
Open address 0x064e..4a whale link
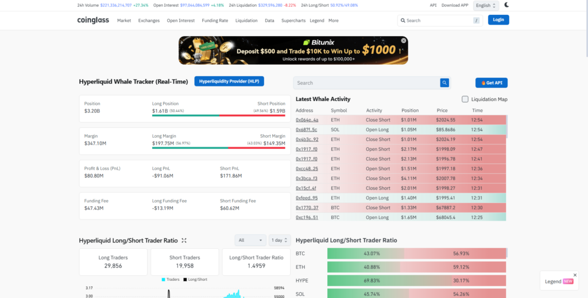[x=307, y=120]
